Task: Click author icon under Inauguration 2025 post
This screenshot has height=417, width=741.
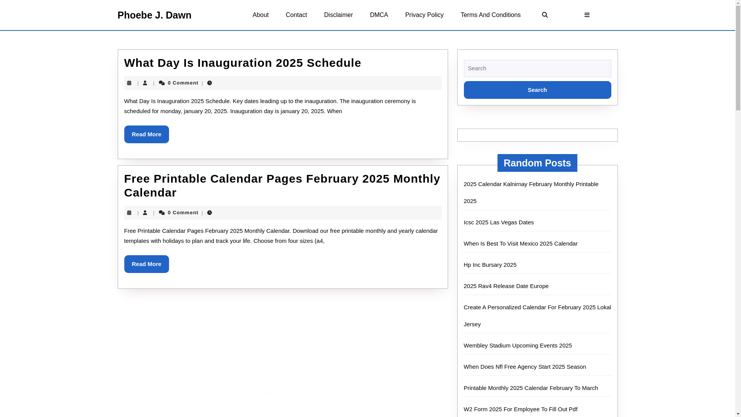Action: coord(145,83)
